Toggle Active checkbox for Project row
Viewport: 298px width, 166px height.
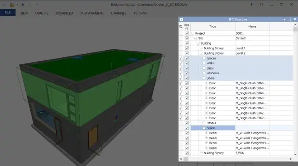(187, 33)
